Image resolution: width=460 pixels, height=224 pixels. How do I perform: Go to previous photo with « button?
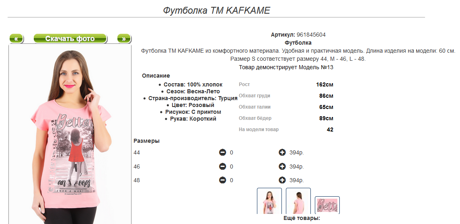point(16,39)
